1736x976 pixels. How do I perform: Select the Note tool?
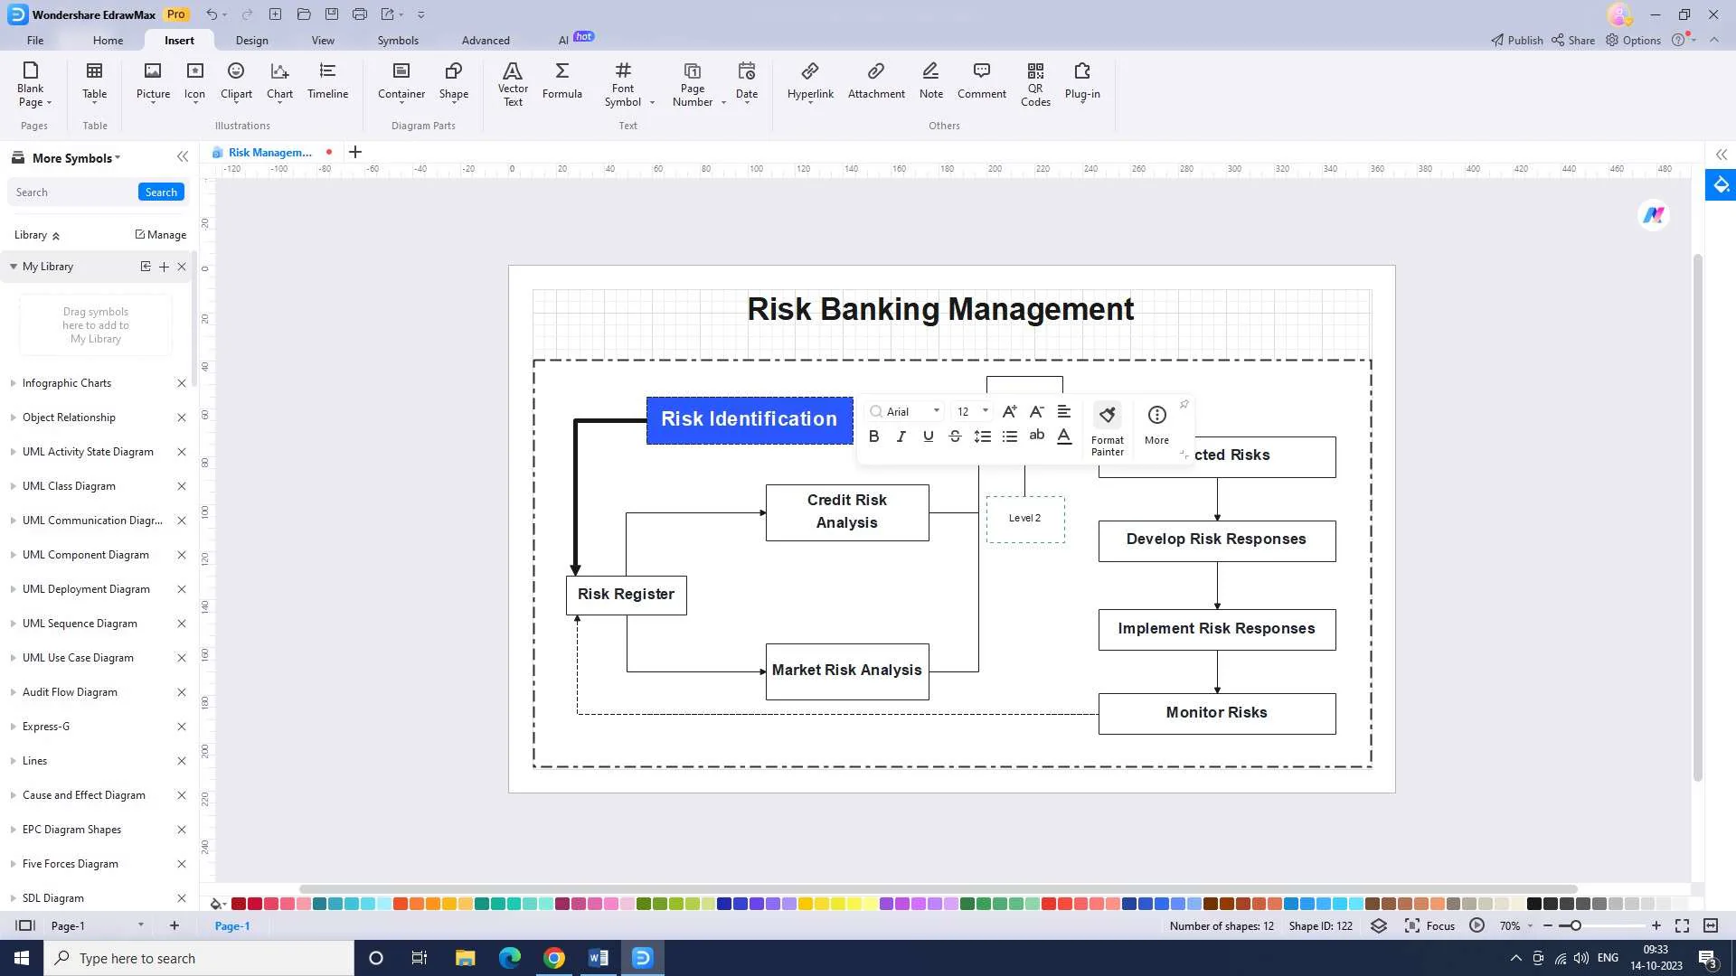[x=931, y=80]
